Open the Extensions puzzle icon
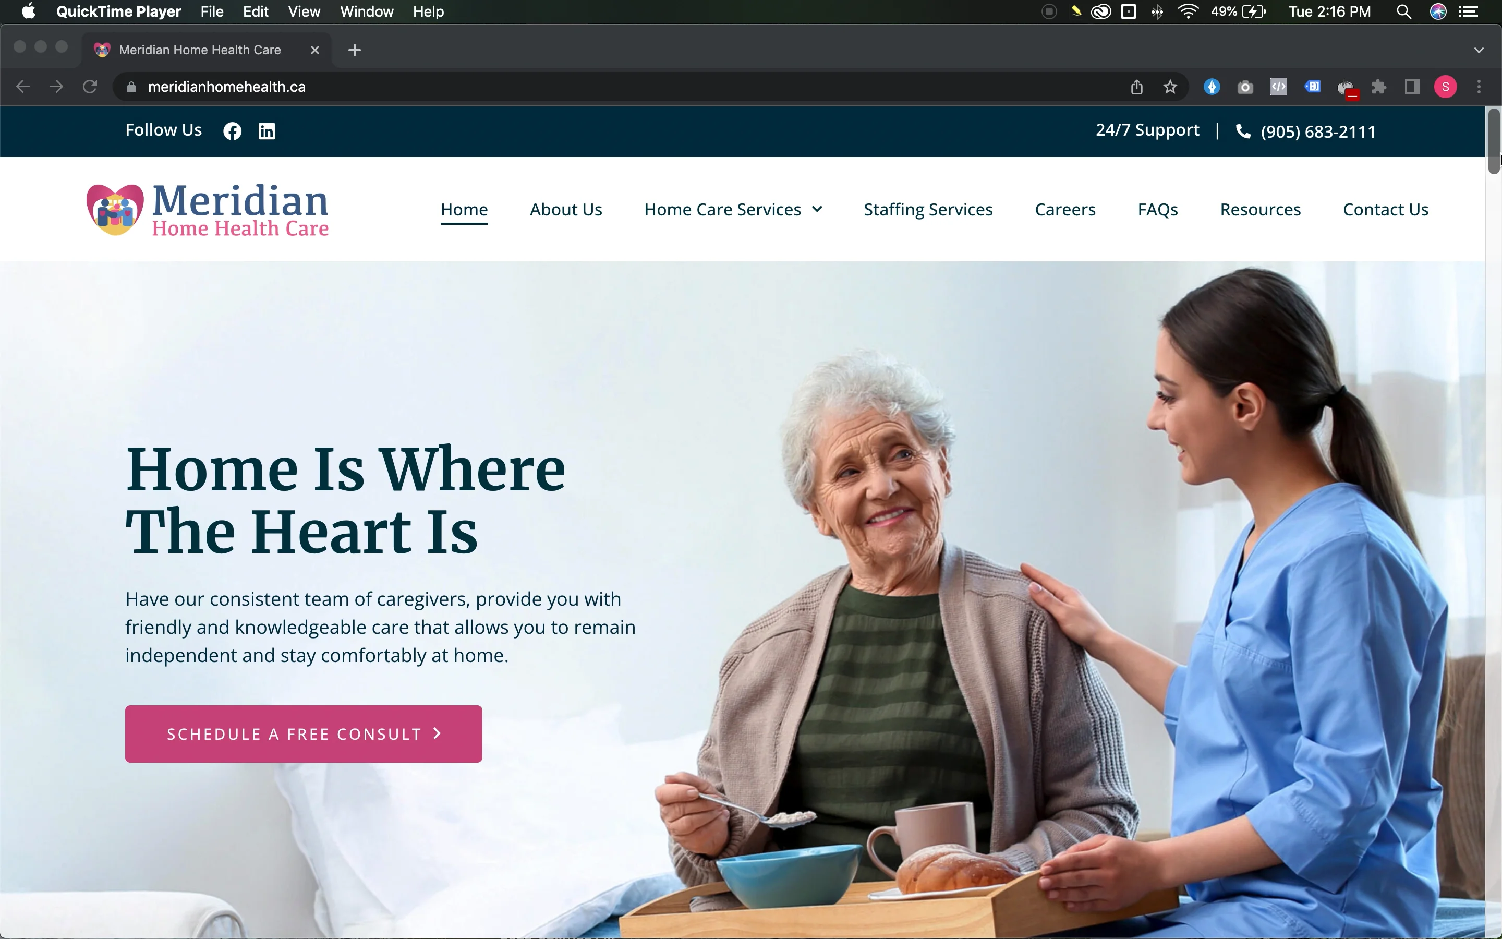 [1378, 87]
